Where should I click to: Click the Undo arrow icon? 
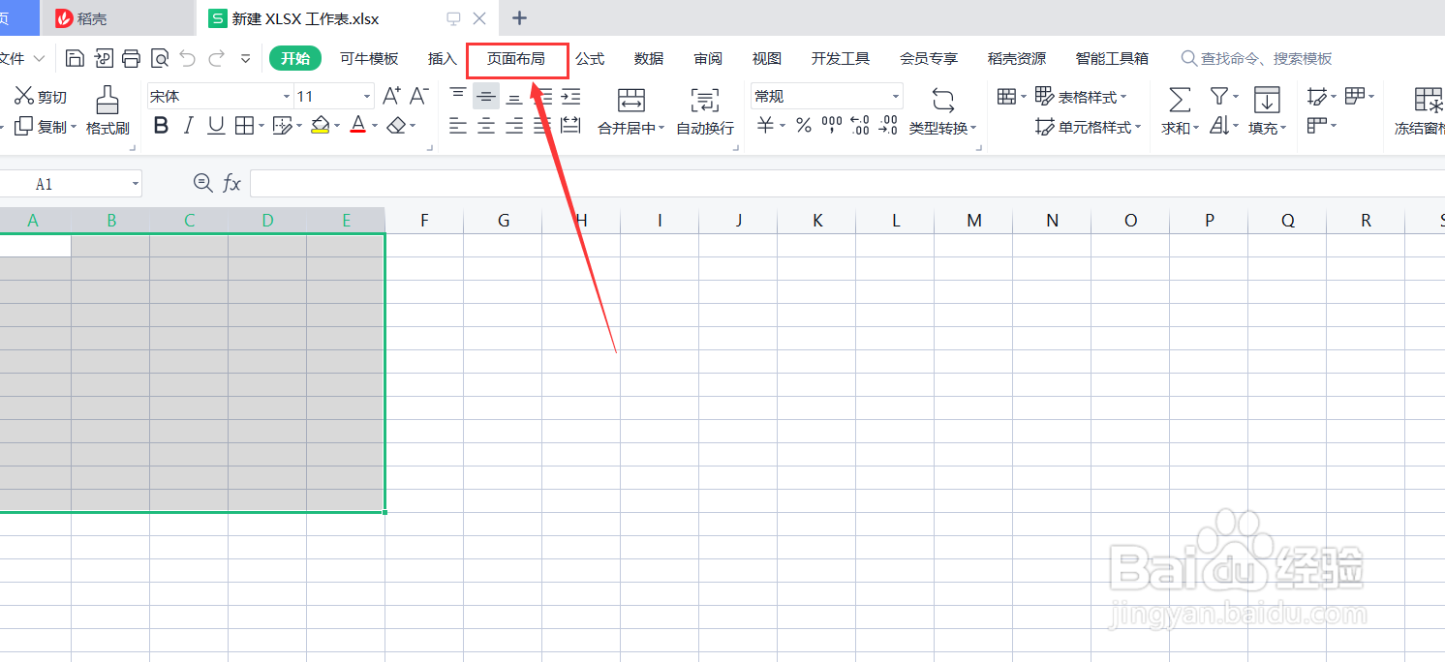click(x=188, y=58)
